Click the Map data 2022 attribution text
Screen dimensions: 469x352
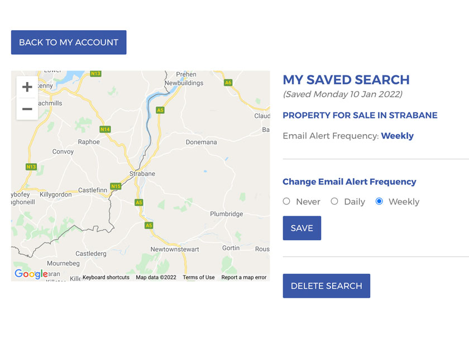point(155,277)
